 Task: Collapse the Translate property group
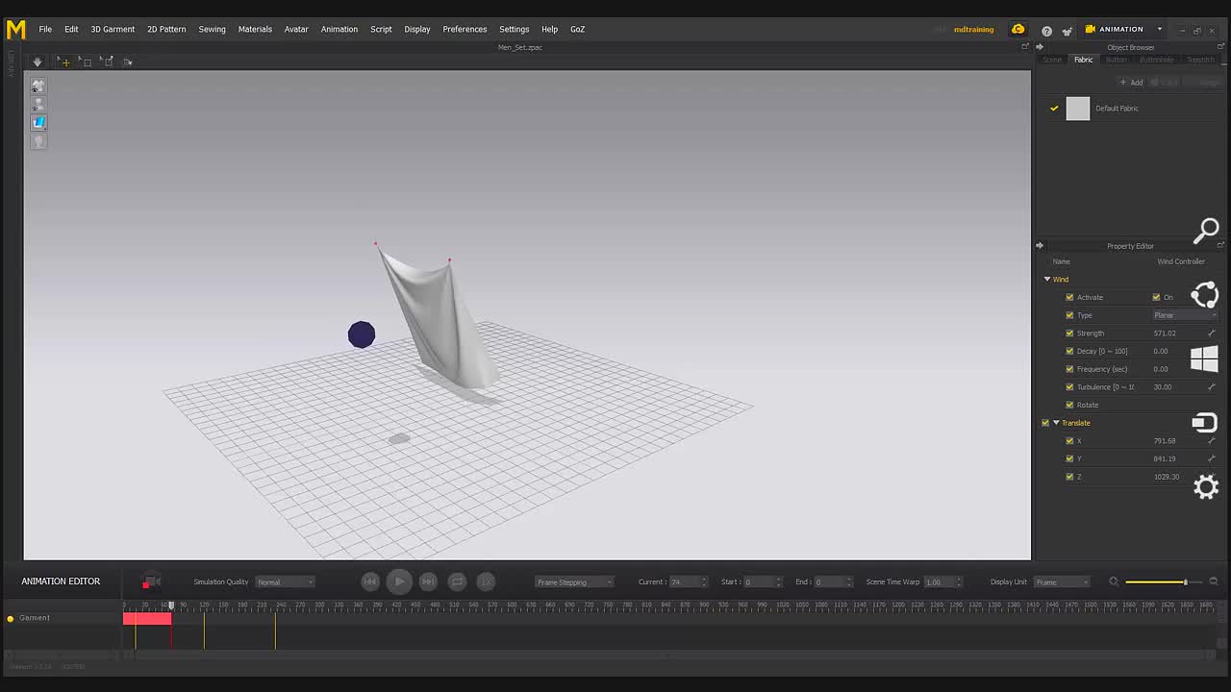[1056, 423]
